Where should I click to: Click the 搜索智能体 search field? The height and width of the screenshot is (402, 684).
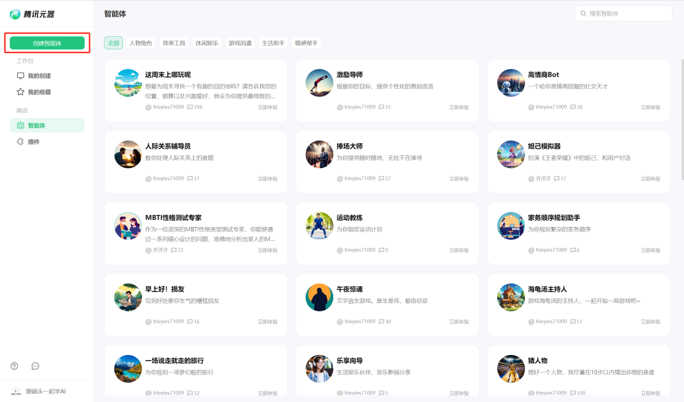[x=624, y=13]
